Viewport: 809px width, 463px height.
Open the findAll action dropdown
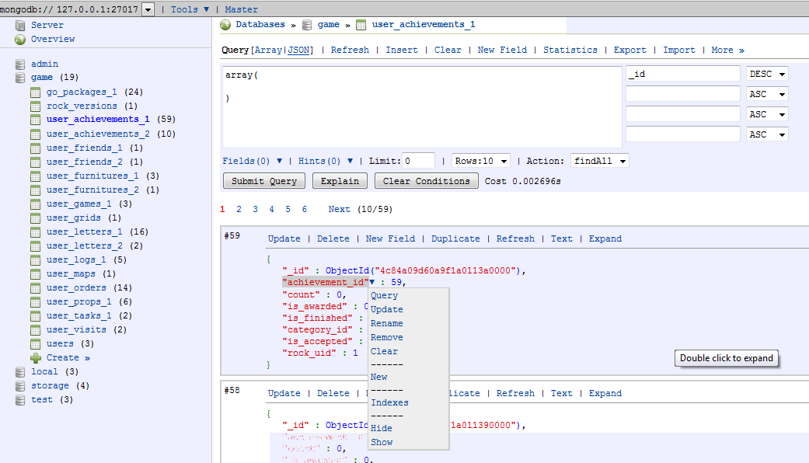599,161
